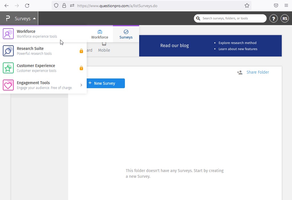Expand the Engagement Tools submenu arrow
This screenshot has height=200, width=292.
coord(81,85)
